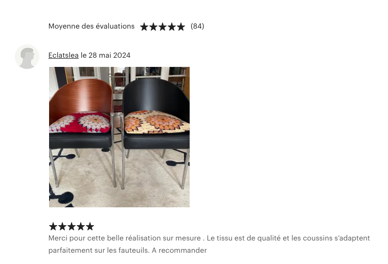Click the orange floral cushion in the photo
388x264 pixels.
click(156, 122)
